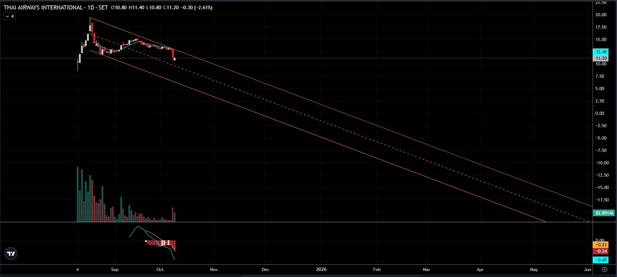Click the 1D interval label

click(91, 7)
